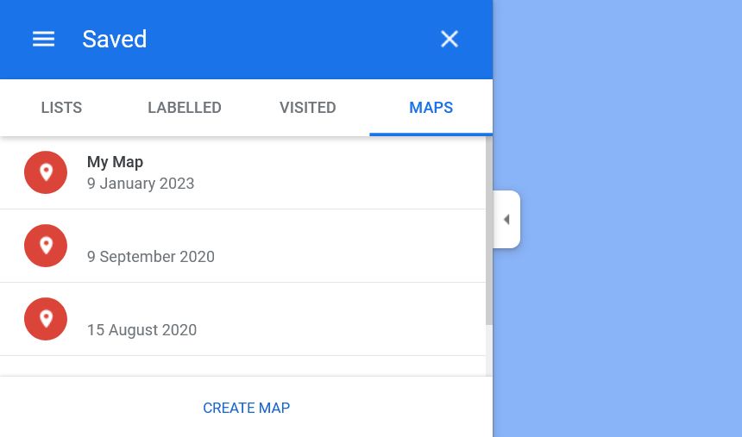Select the Maps tab
742x437 pixels.
point(431,108)
